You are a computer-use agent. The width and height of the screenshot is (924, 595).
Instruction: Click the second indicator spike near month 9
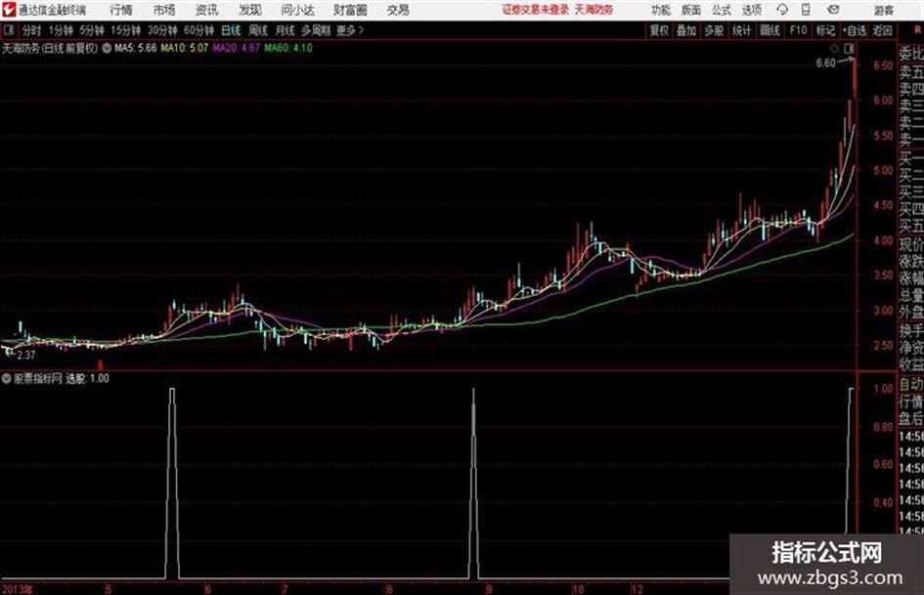tap(474, 483)
